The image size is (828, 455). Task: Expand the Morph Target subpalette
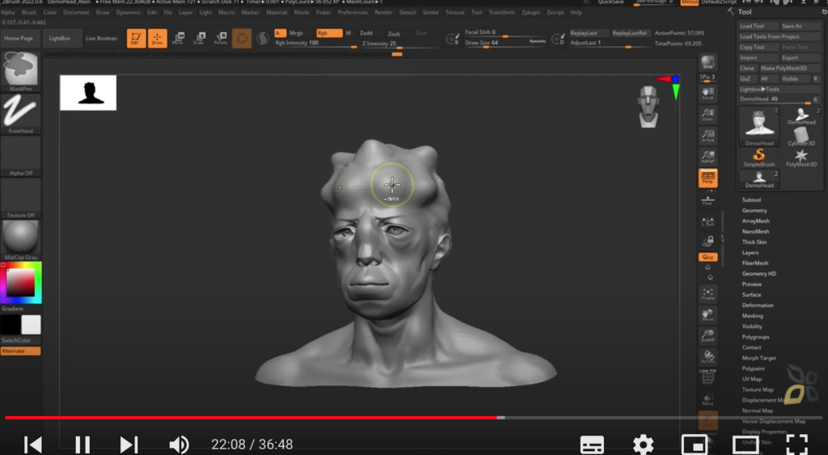[x=758, y=358]
